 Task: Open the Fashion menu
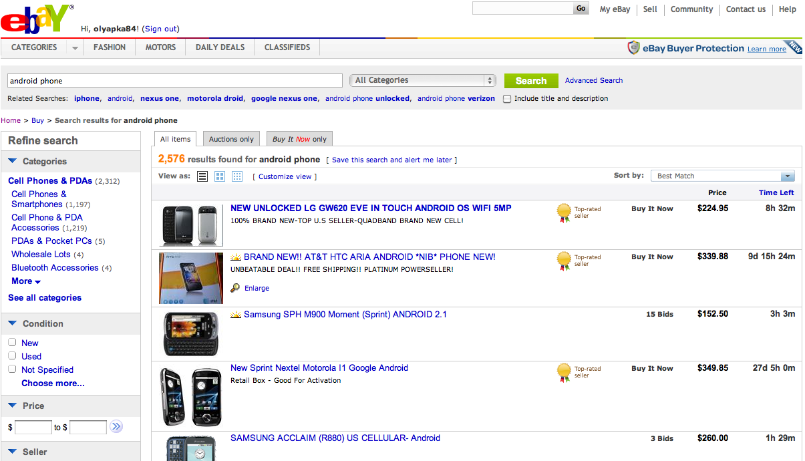110,47
